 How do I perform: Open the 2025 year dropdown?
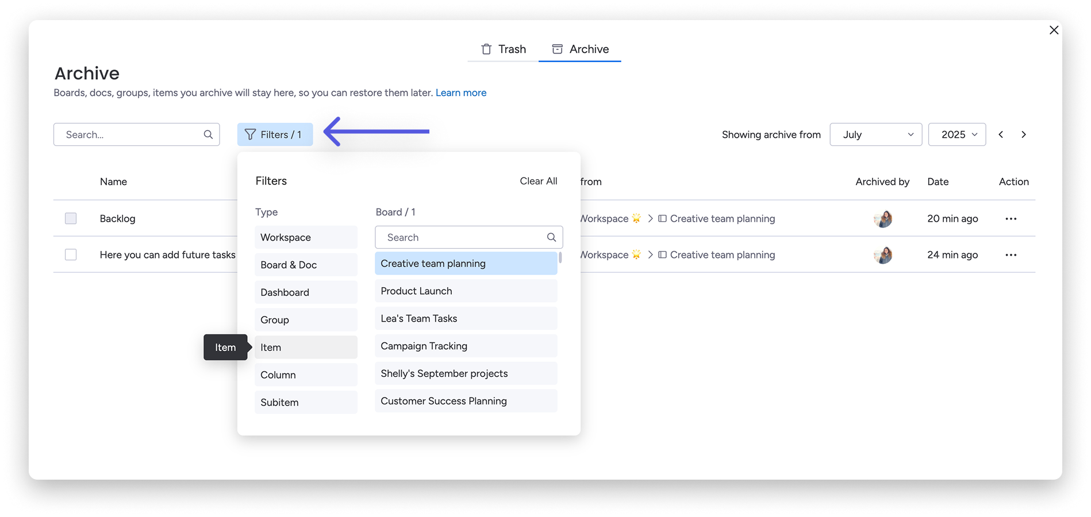pyautogui.click(x=957, y=134)
